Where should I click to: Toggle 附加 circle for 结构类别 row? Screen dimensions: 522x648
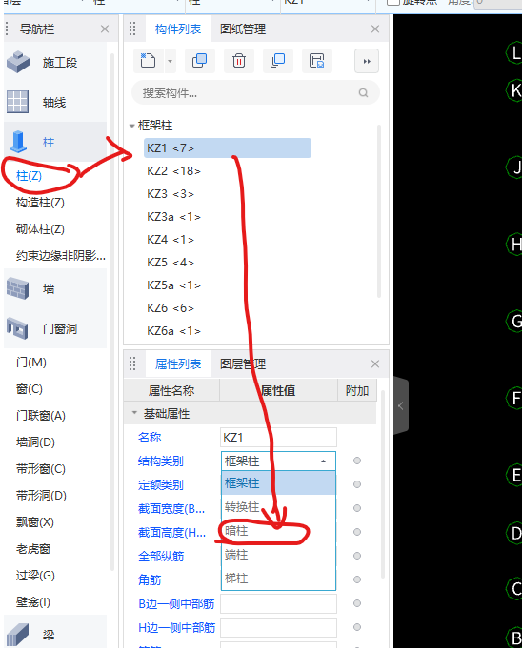(357, 461)
